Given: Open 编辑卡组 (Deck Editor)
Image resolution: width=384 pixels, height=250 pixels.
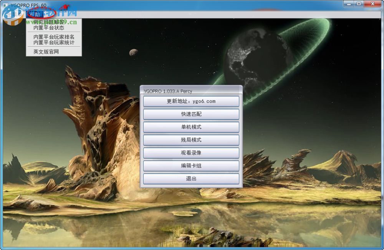Looking at the screenshot, I should (x=191, y=166).
